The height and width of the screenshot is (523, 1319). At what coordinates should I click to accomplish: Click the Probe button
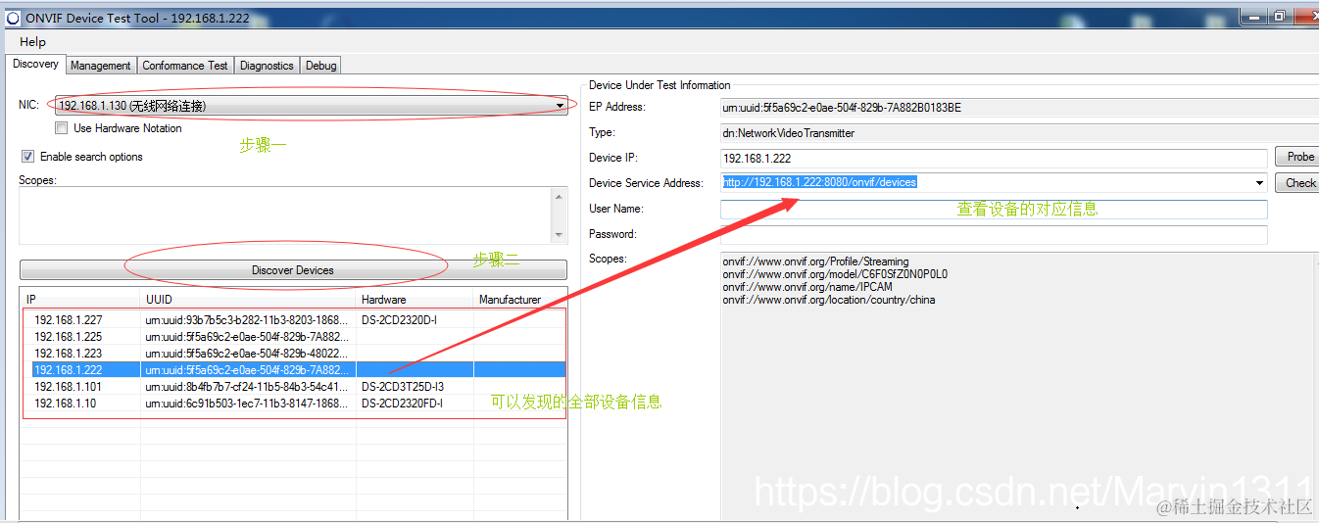[x=1297, y=157]
